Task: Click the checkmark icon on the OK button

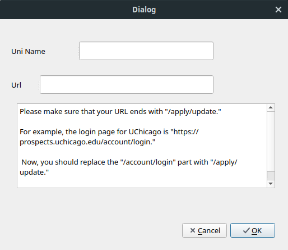Action: tap(247, 230)
